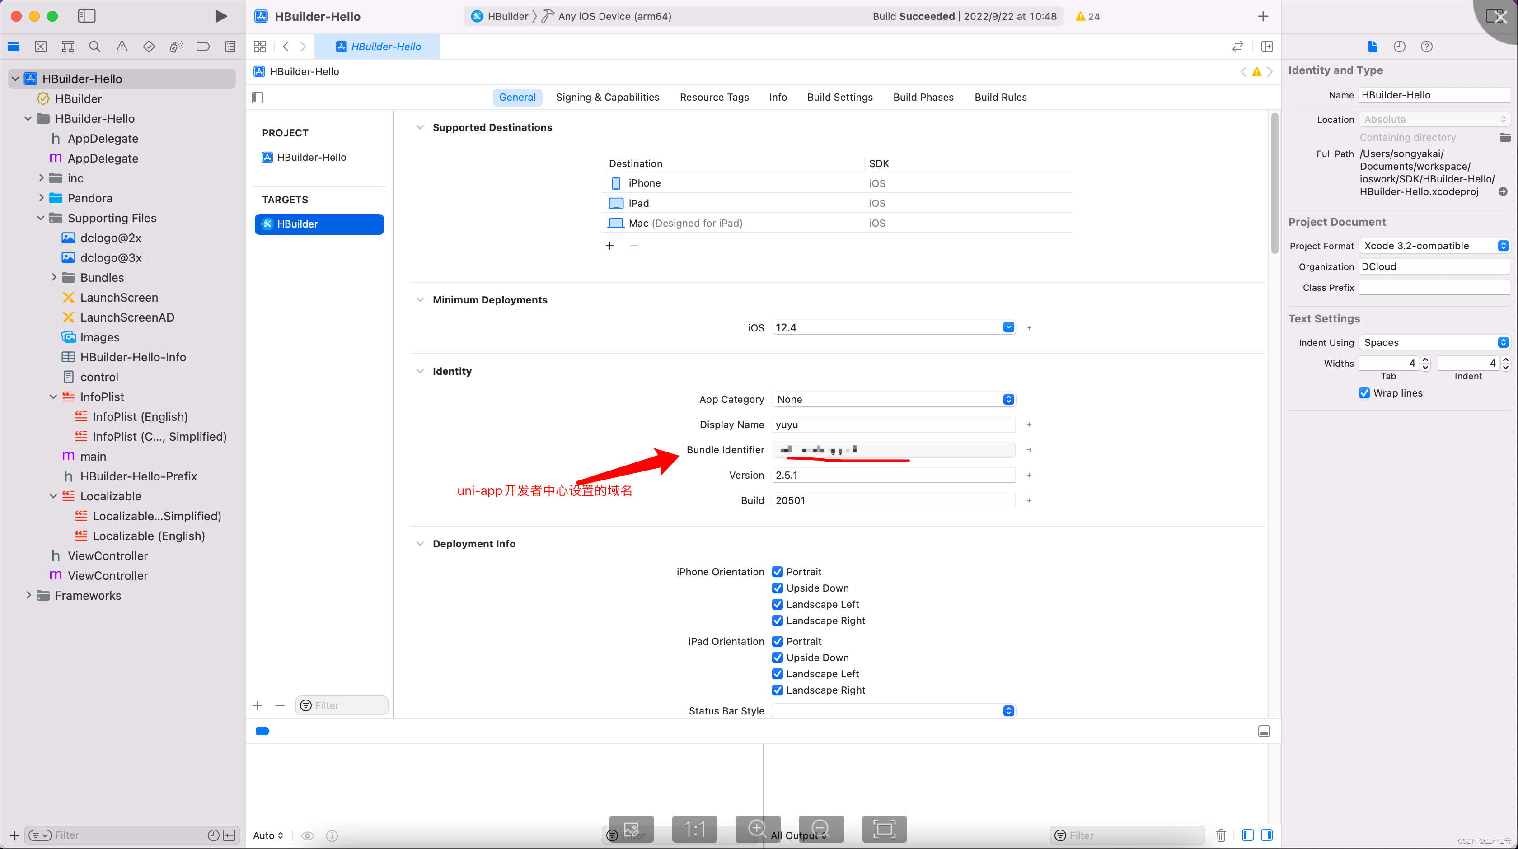Open App Category dropdown

coord(893,400)
